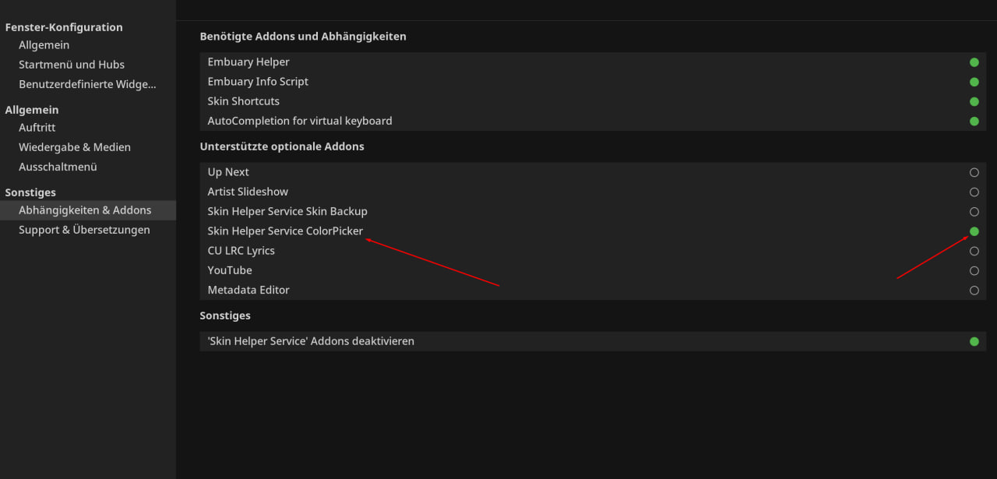Select CU LRC Lyrics row label
Image resolution: width=997 pixels, height=479 pixels.
[241, 251]
